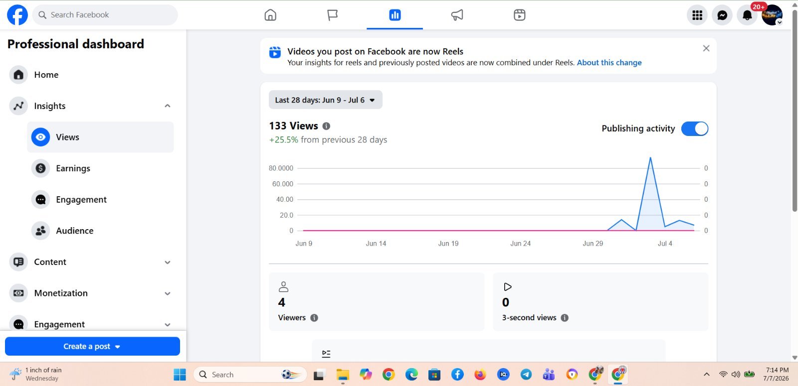
Task: Click the Monetization money icon
Action: 18,293
